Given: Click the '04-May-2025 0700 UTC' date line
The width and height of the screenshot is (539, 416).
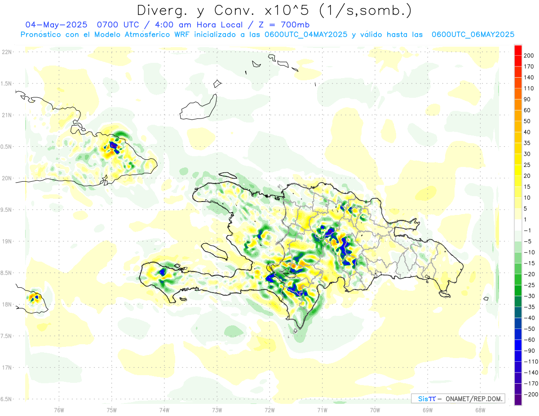Looking at the screenshot, I should 167,25.
